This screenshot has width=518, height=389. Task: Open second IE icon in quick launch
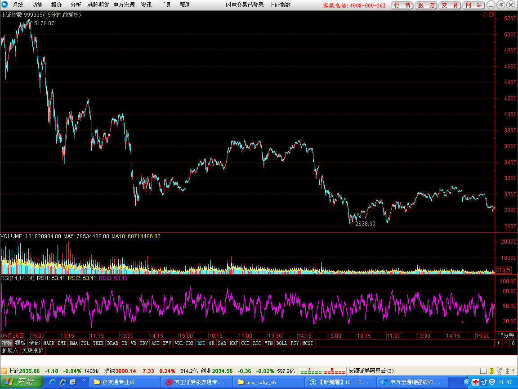[63, 382]
